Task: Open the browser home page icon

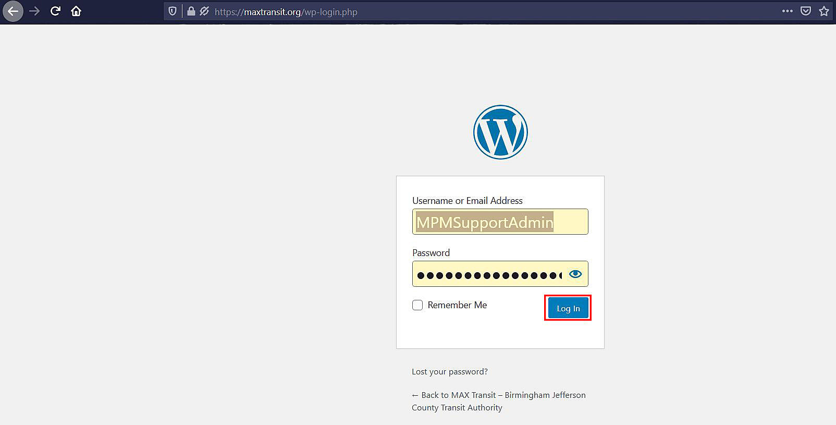Action: tap(76, 11)
